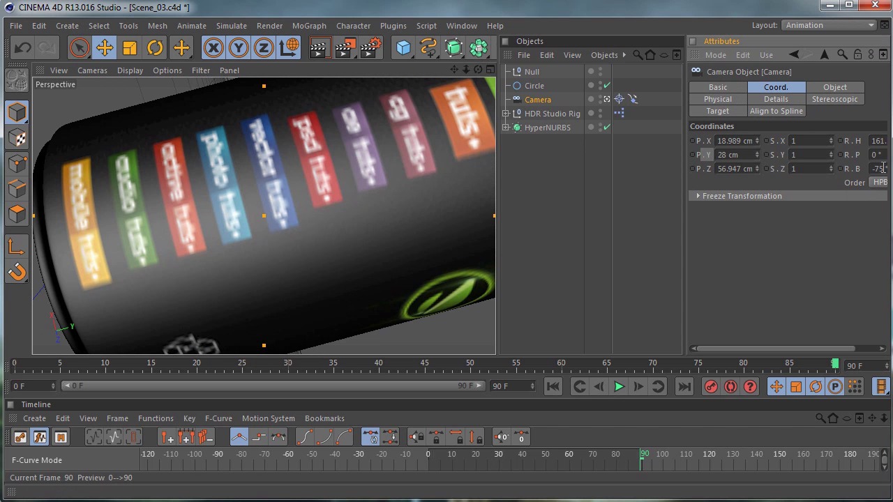The width and height of the screenshot is (893, 502).
Task: Select the Null object in Objects list
Action: coord(532,72)
